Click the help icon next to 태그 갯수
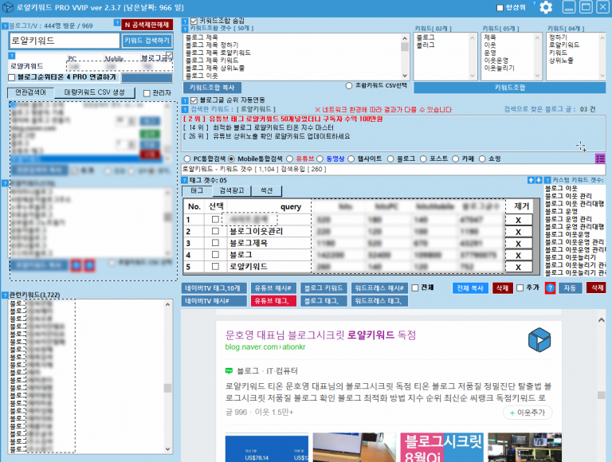The image size is (612, 462). pos(184,180)
